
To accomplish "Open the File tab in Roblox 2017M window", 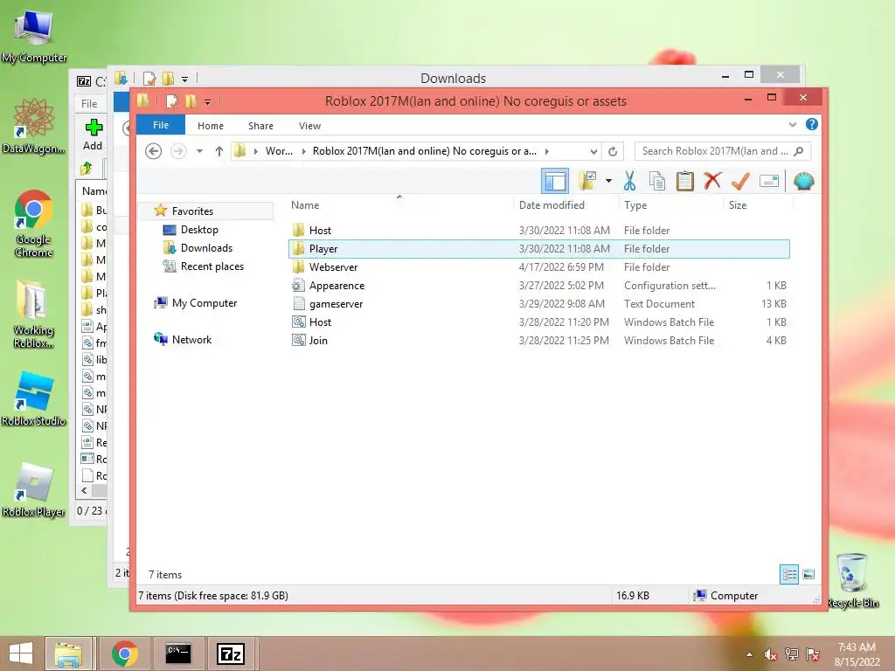I will (x=161, y=125).
